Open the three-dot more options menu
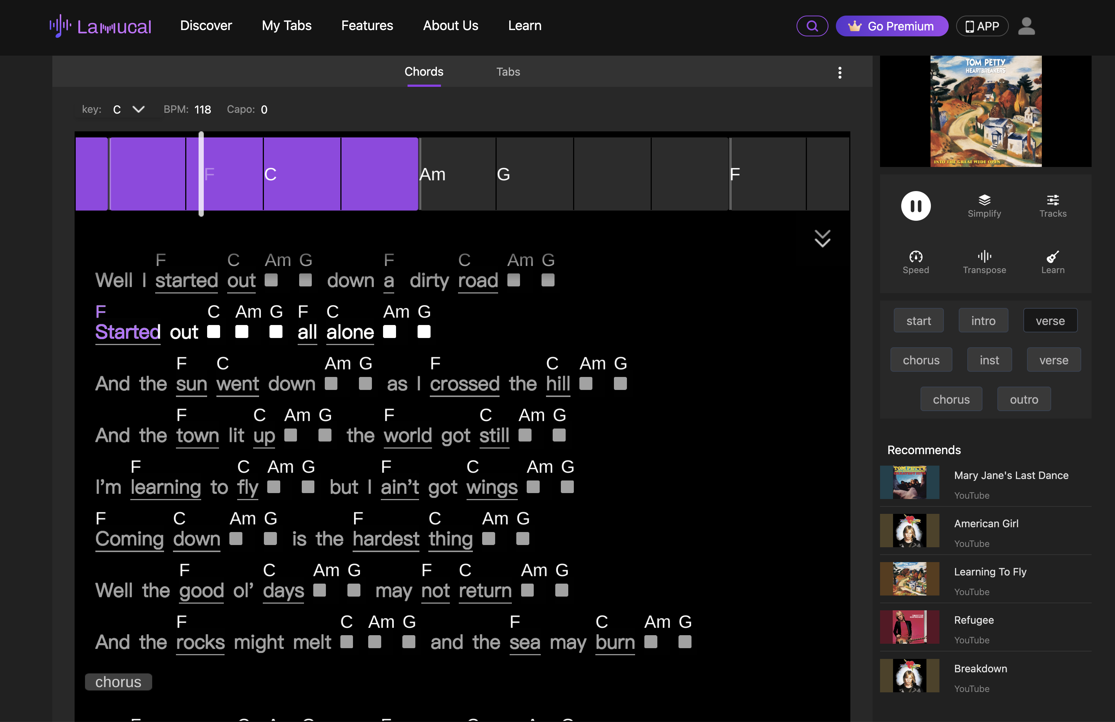The image size is (1115, 722). coord(840,72)
